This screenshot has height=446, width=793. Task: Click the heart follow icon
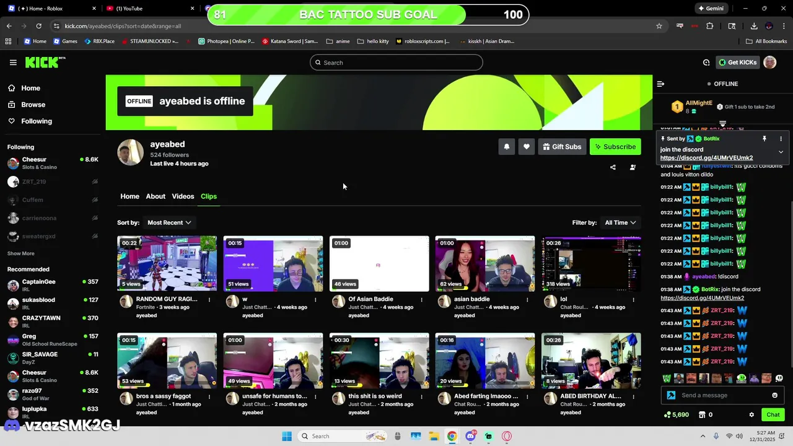pos(526,147)
